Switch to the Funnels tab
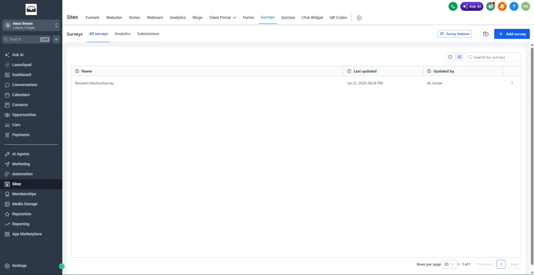Viewport: 534px width, 275px height. [93, 18]
